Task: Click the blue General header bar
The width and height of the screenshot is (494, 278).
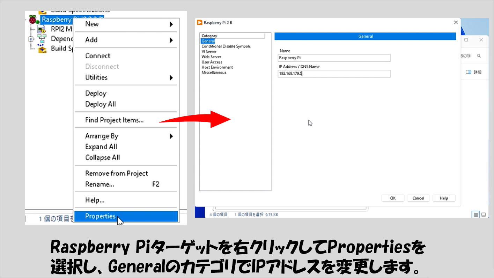Action: [x=365, y=36]
